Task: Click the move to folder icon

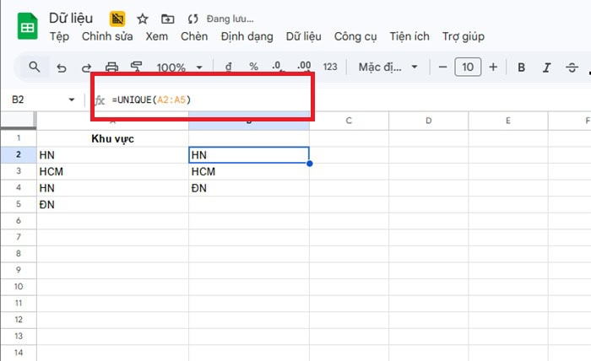Action: coord(168,18)
